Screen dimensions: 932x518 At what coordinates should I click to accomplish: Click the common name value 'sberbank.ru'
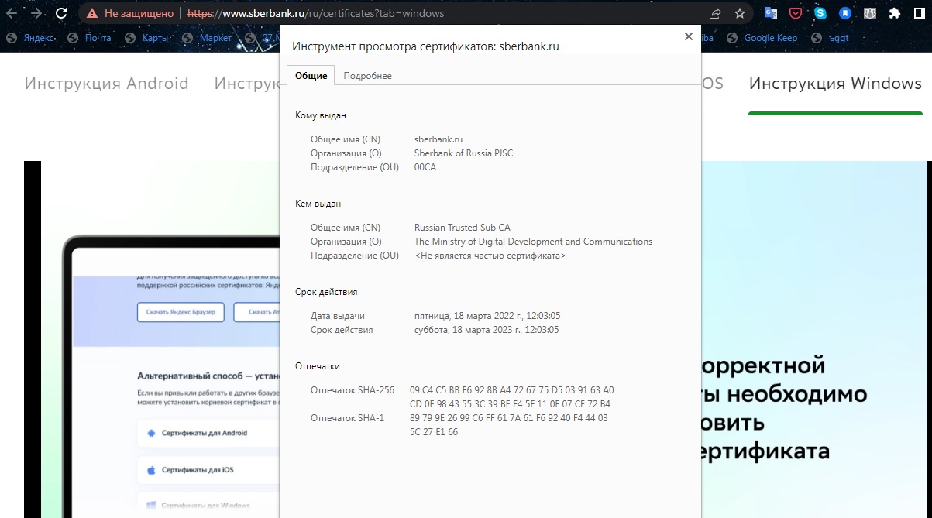click(438, 139)
